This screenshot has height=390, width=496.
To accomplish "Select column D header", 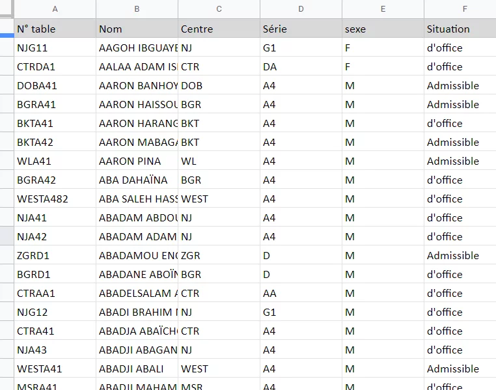I will [301, 9].
